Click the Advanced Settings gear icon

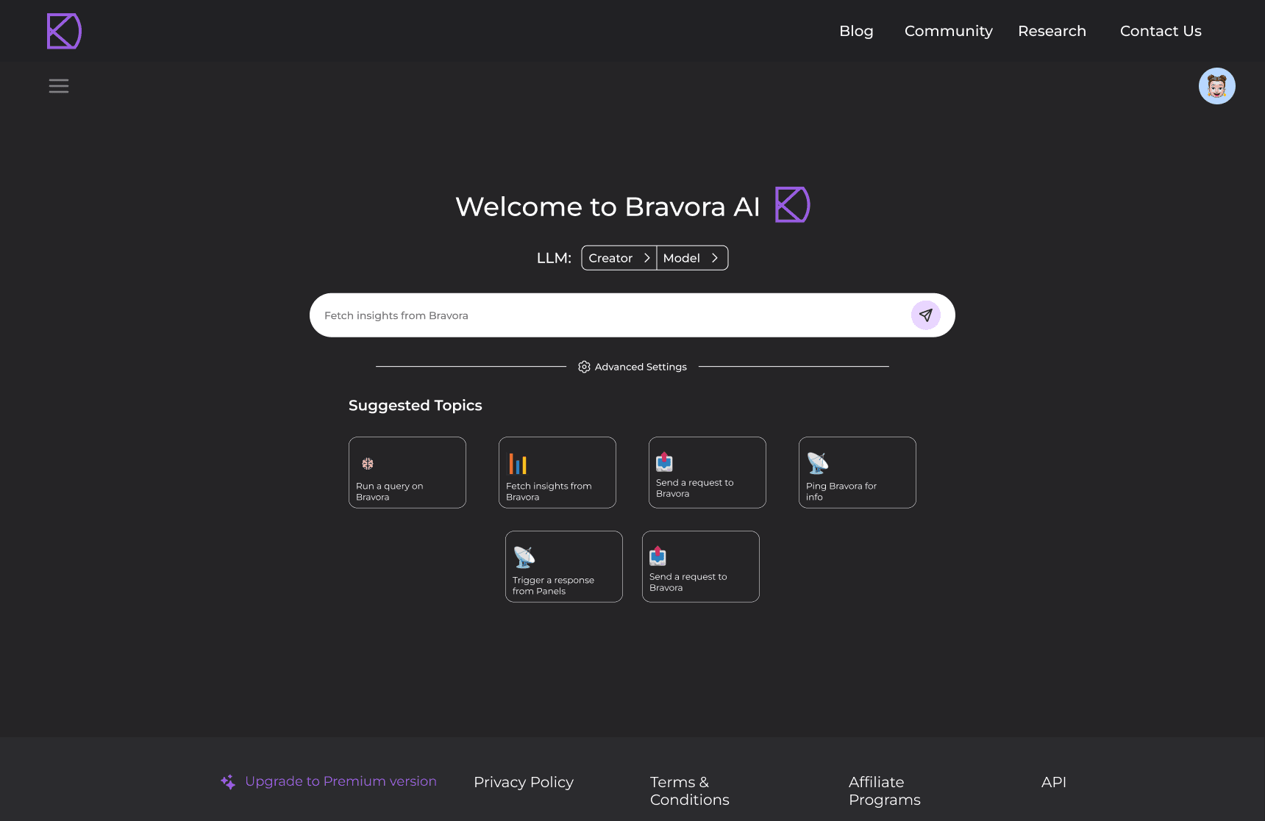click(x=584, y=367)
